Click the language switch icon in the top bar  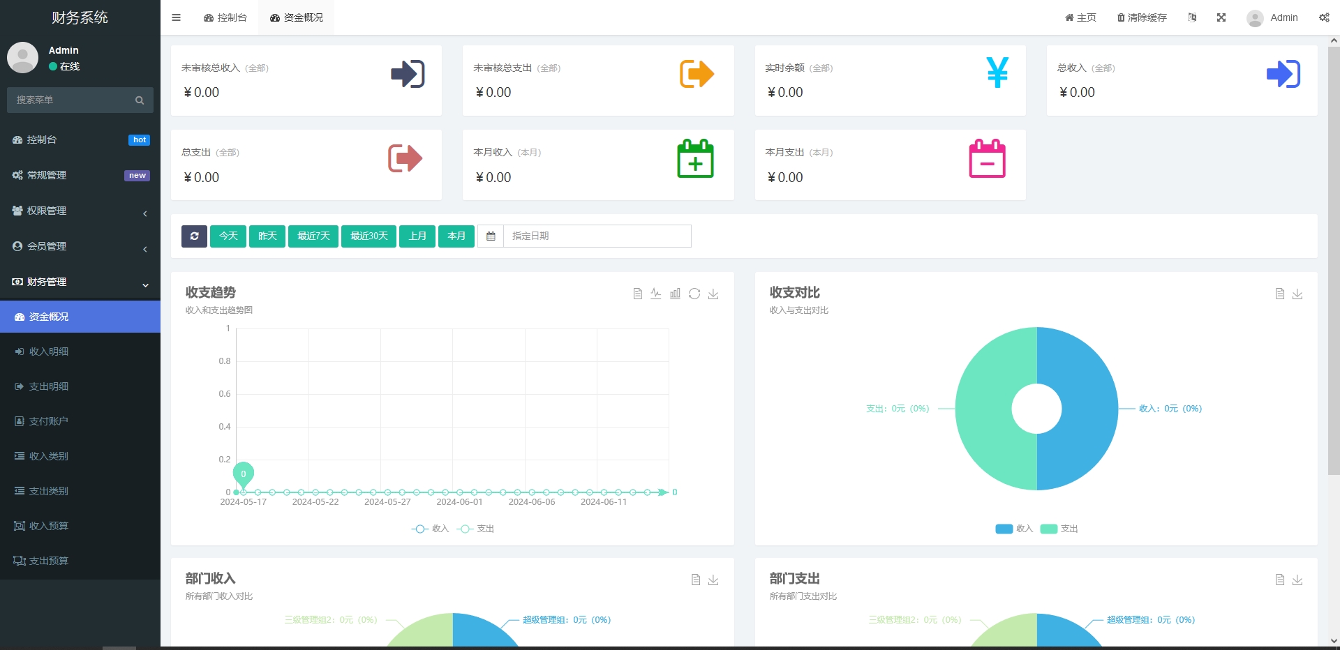[x=1192, y=17]
